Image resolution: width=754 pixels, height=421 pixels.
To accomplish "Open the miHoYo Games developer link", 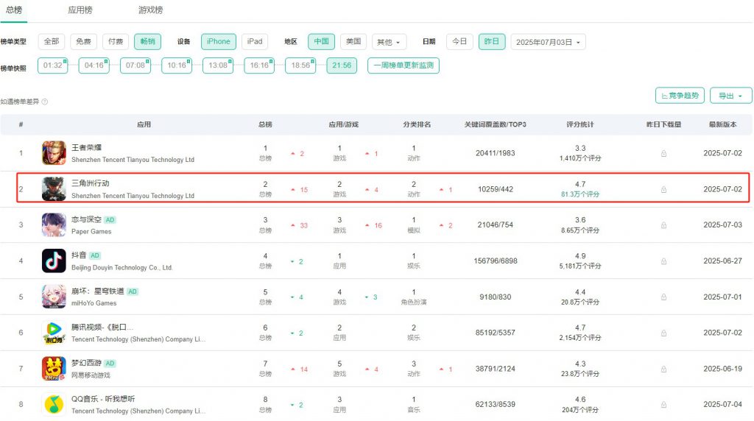I will point(94,303).
